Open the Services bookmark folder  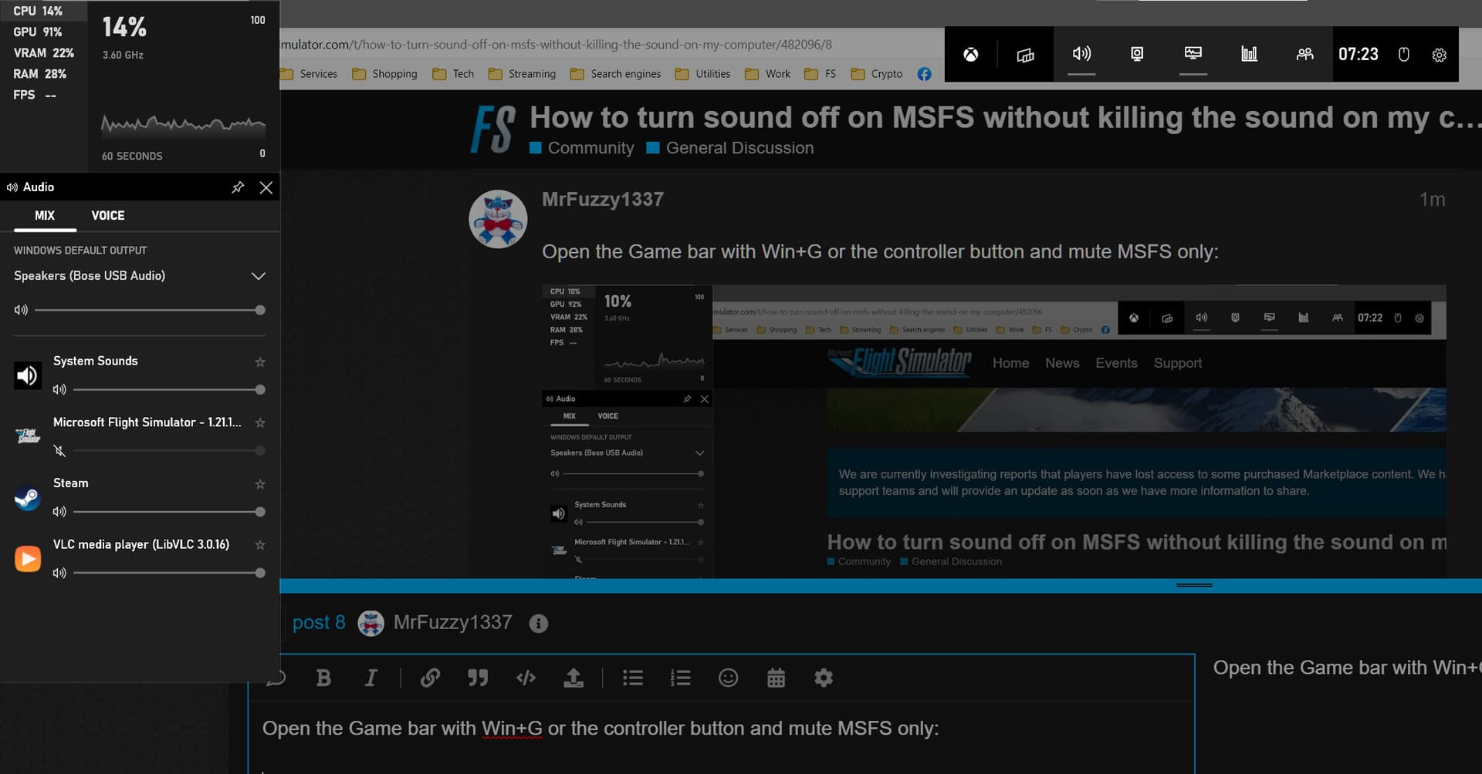[310, 74]
